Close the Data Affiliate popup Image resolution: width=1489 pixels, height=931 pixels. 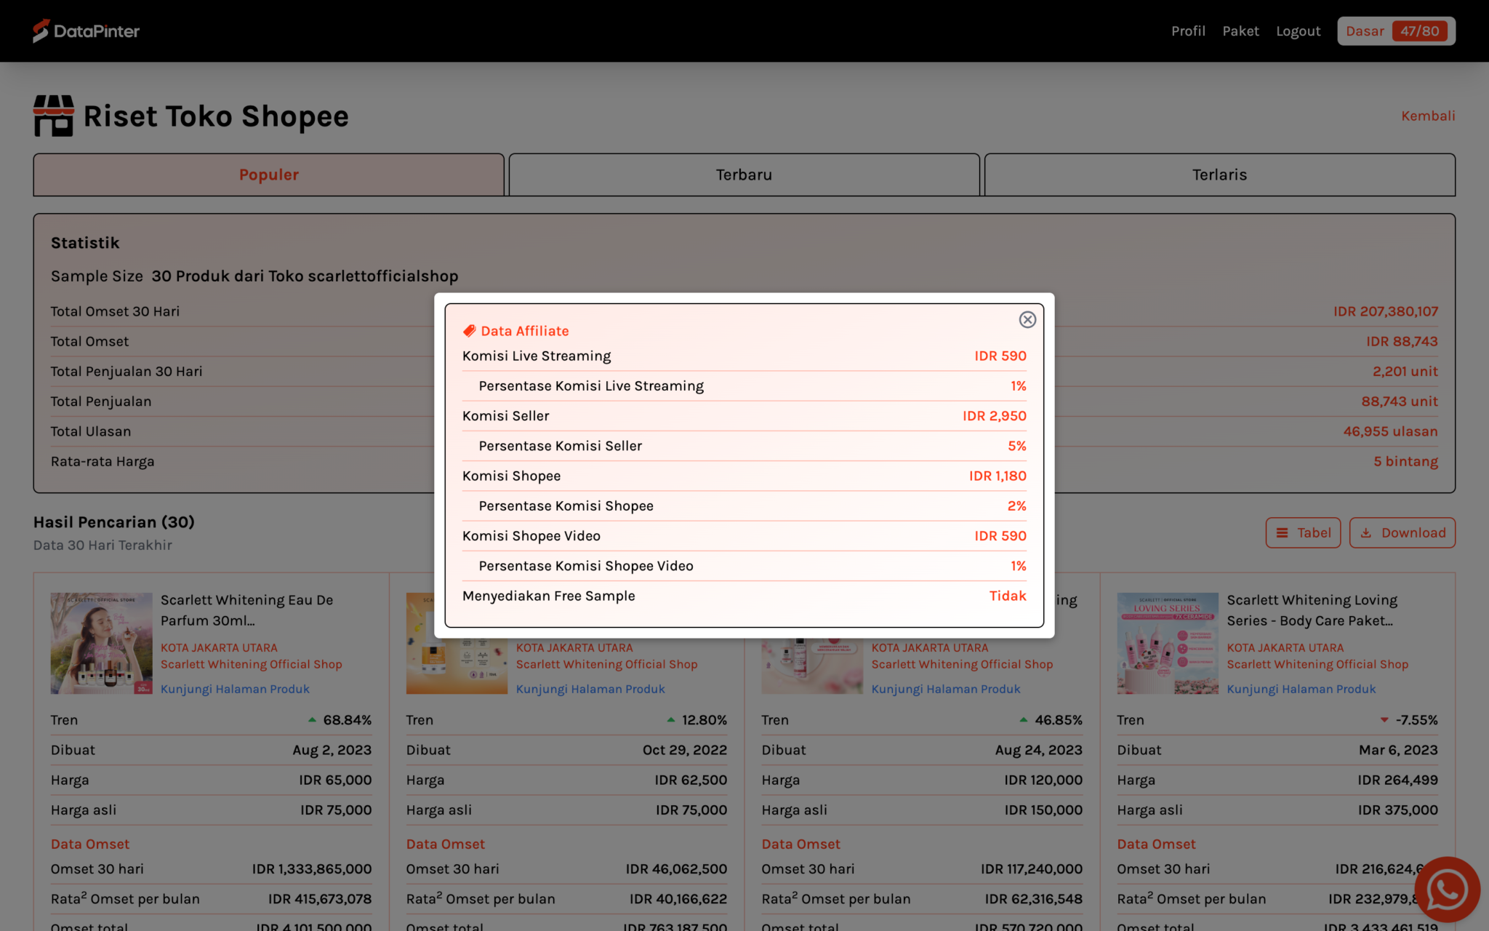[1027, 319]
